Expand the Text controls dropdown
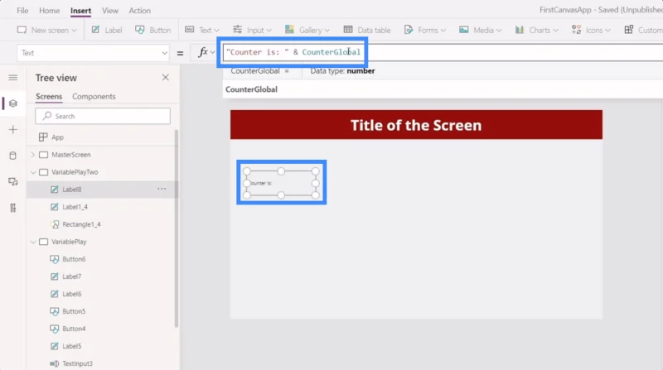 202,30
